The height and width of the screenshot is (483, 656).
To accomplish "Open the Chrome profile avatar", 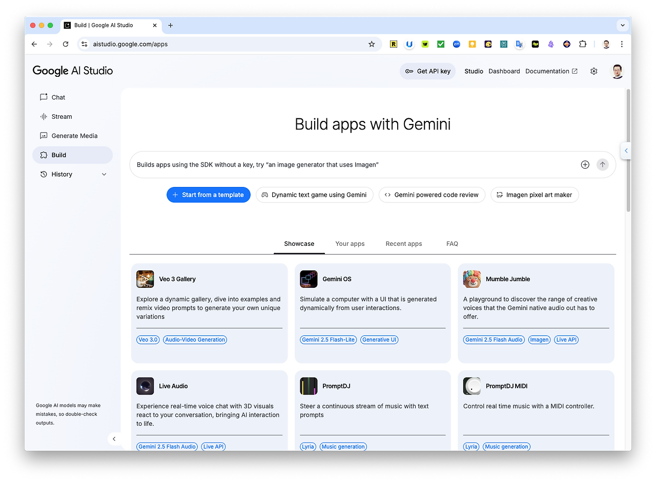I will pos(606,44).
